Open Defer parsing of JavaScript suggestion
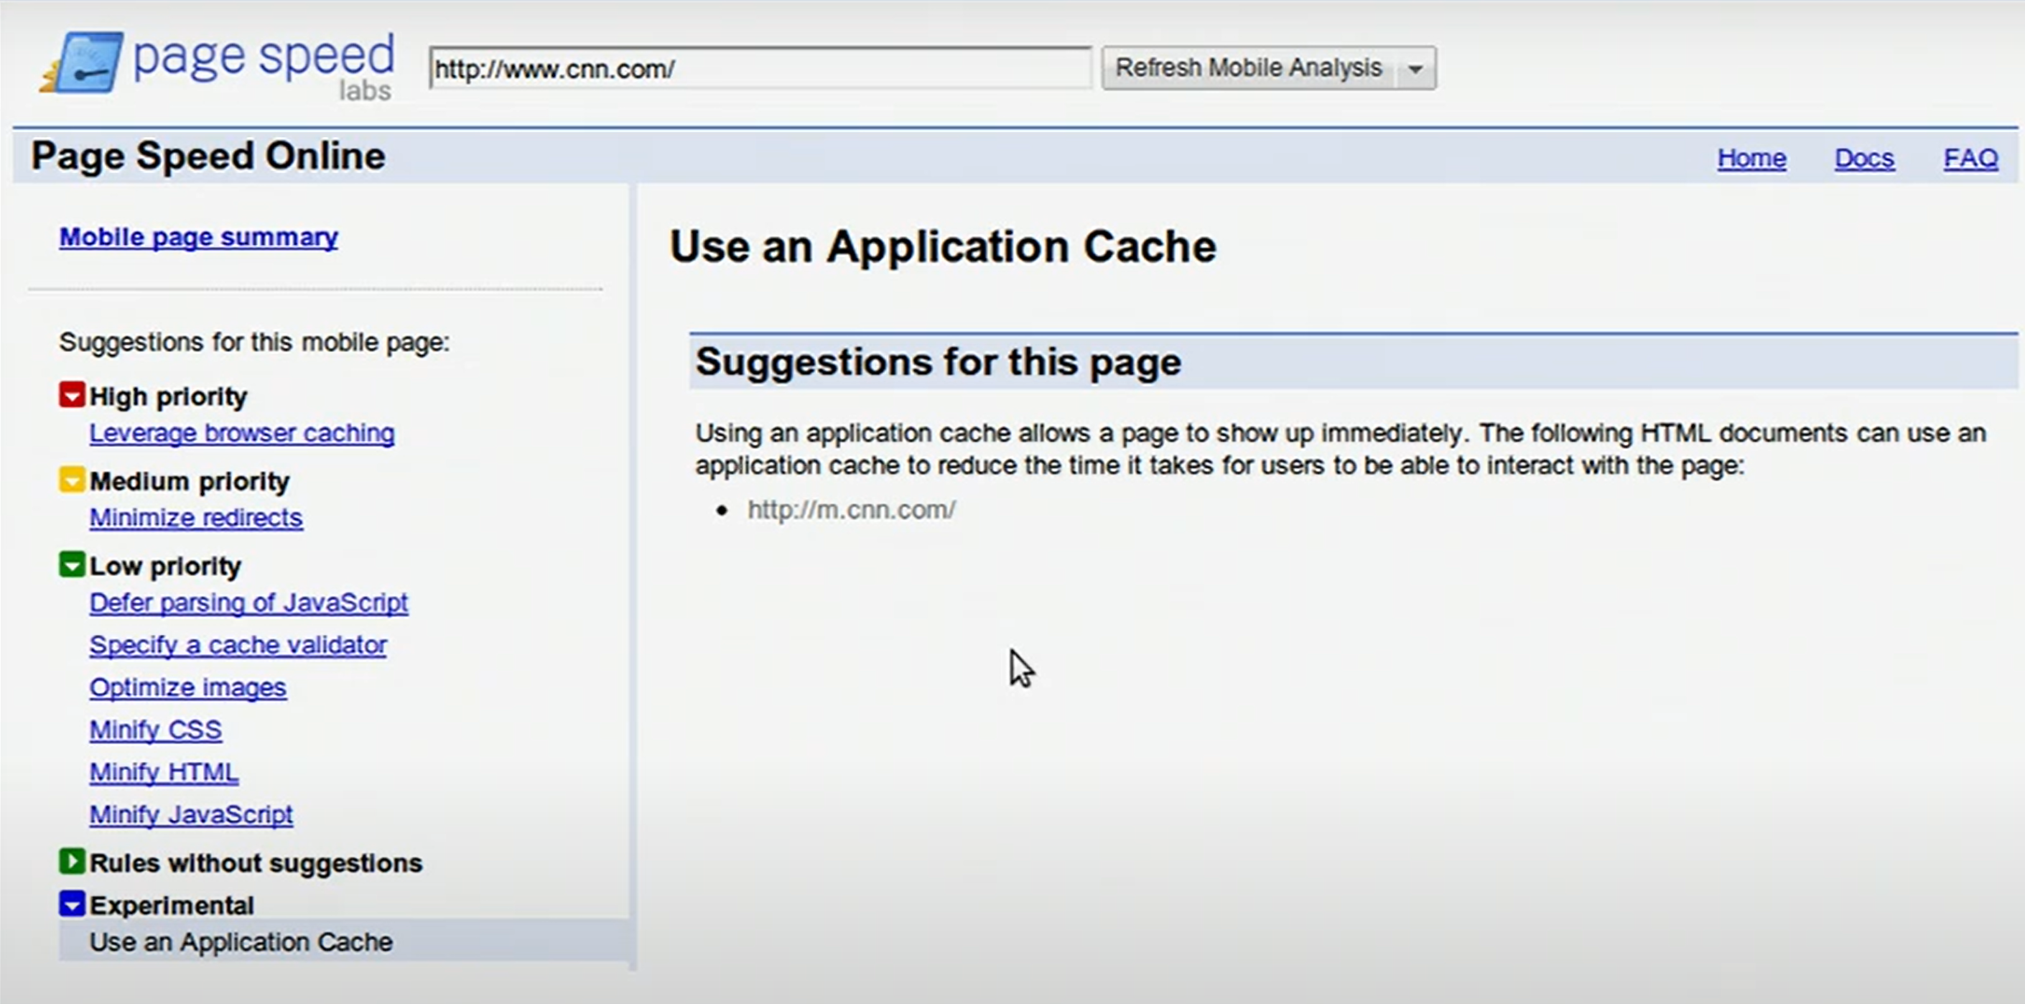This screenshot has height=1004, width=2025. [x=248, y=603]
